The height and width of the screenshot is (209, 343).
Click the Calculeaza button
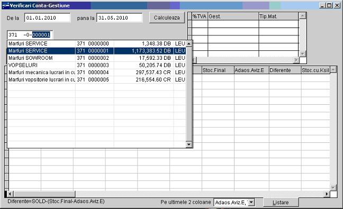(167, 17)
